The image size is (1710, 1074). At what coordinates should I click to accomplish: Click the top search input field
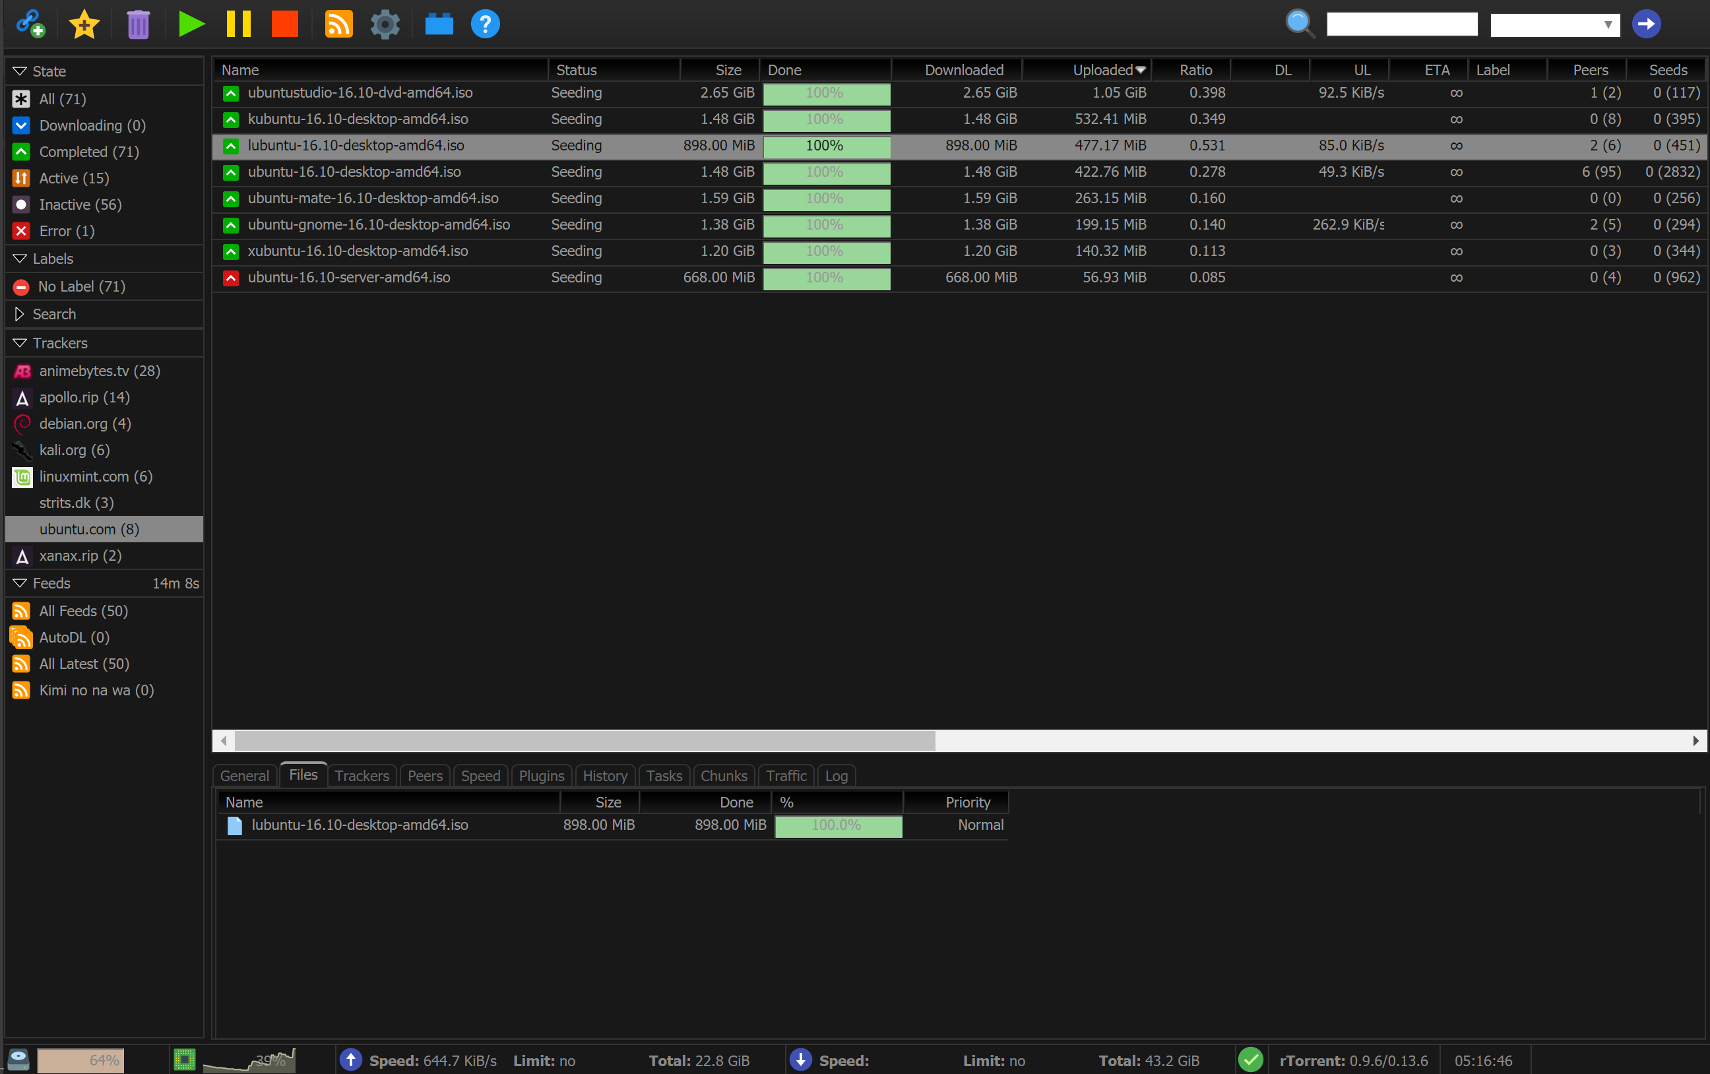(x=1401, y=24)
